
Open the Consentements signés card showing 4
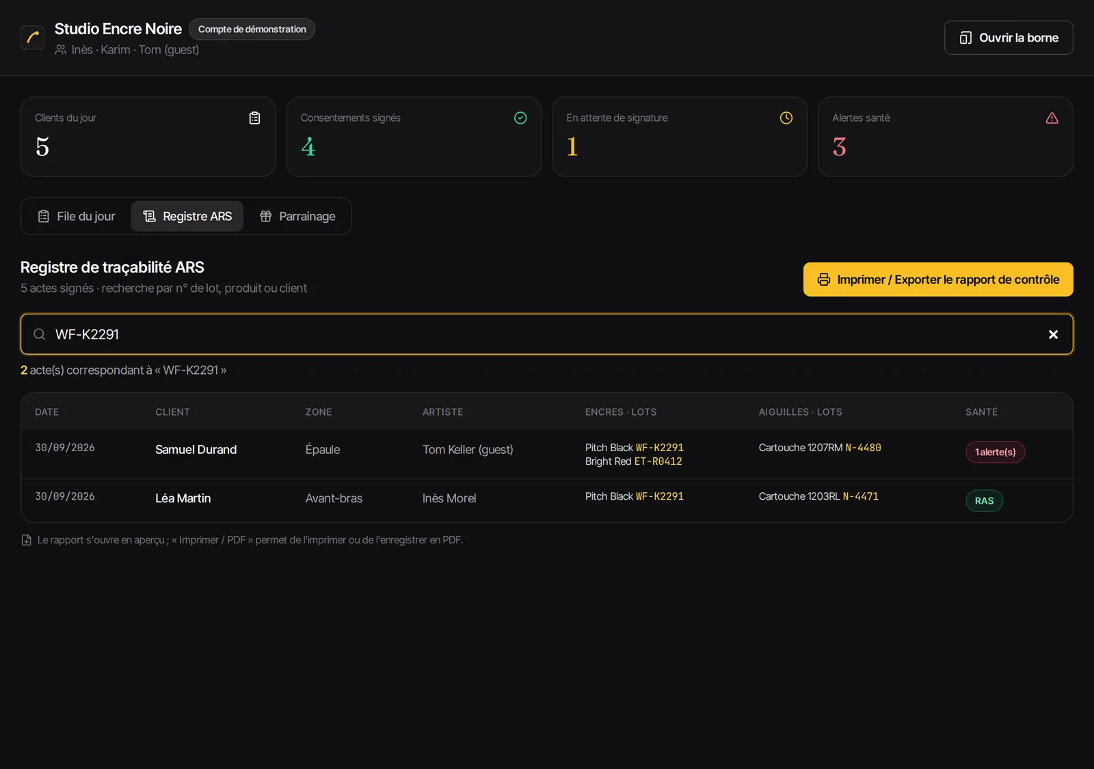pos(414,137)
